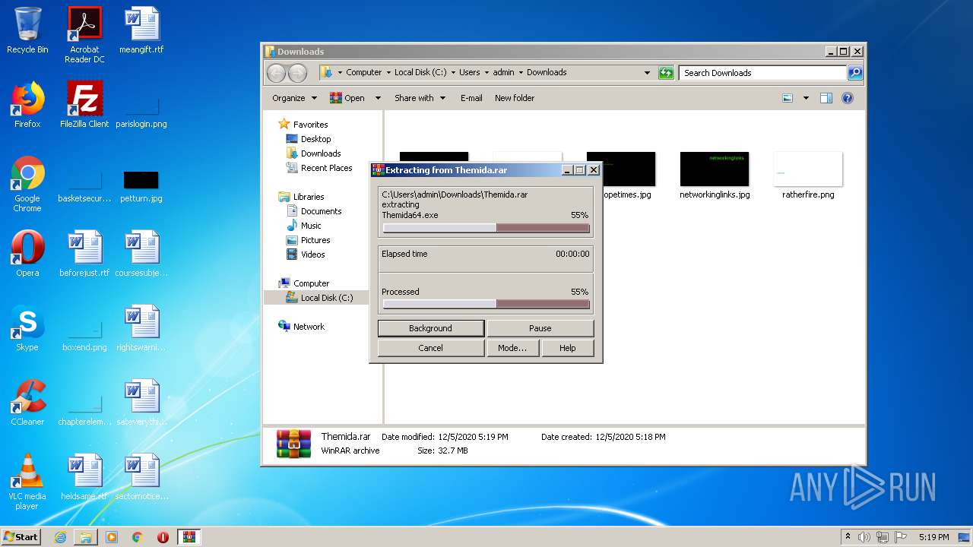
Task: Open the Explorer help icon
Action: [x=848, y=98]
